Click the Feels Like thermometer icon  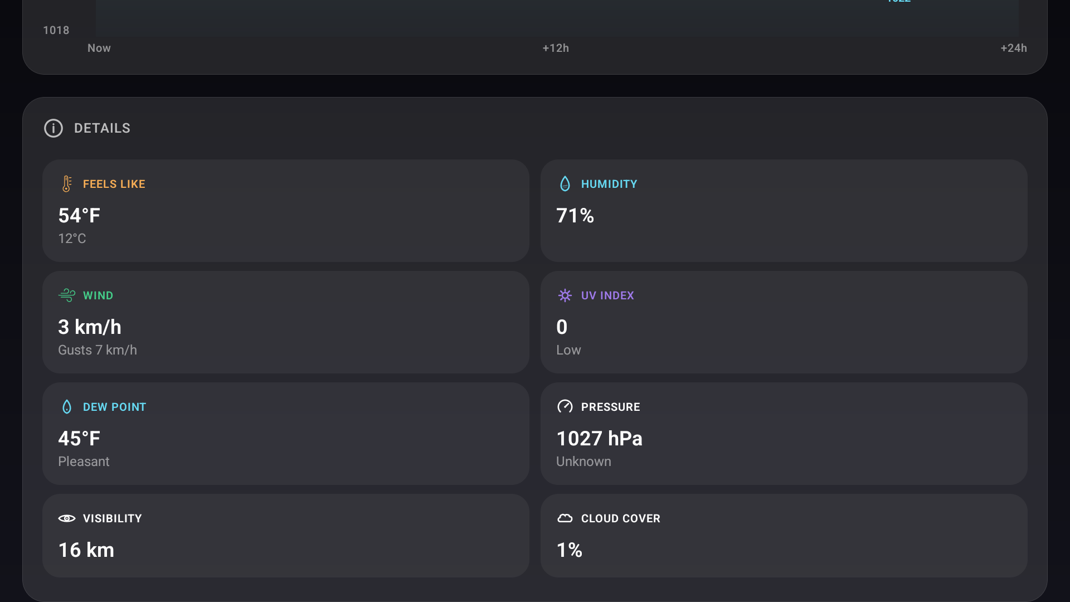pos(67,184)
